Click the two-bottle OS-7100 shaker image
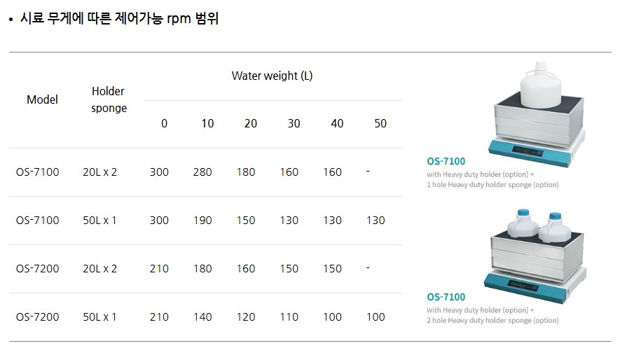The image size is (620, 348). tap(535, 247)
